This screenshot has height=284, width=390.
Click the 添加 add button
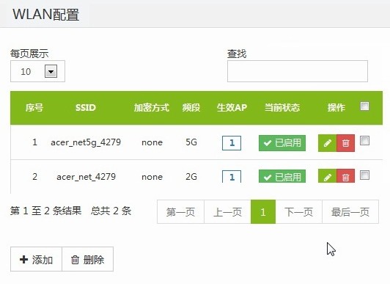point(36,259)
